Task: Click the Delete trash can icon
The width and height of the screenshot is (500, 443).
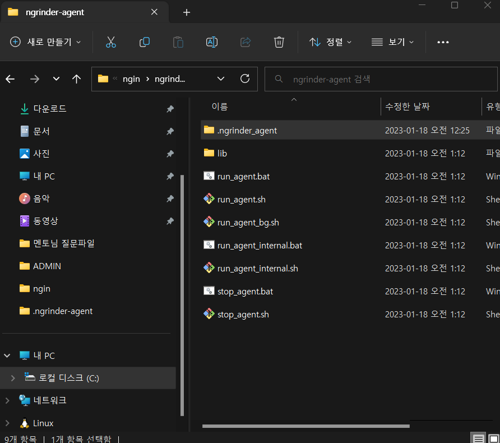Action: [x=279, y=42]
